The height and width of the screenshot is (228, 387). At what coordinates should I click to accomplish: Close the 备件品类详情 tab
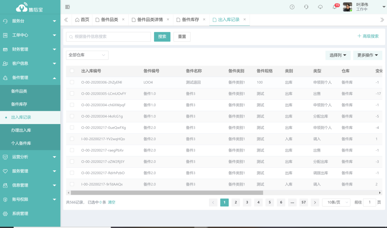168,19
